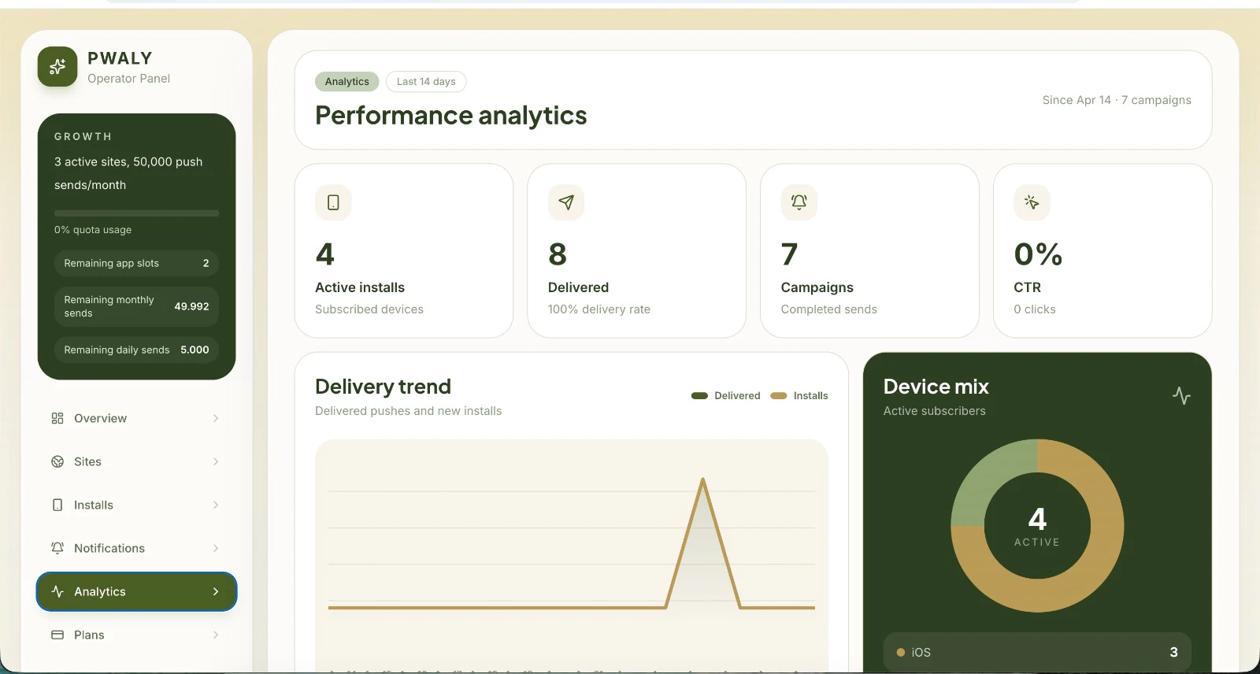
Task: Click the paper plane icon on Delivered card
Action: coord(566,202)
